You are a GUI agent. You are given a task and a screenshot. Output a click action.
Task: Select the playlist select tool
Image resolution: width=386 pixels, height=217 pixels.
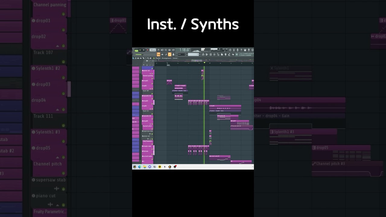click(146, 58)
